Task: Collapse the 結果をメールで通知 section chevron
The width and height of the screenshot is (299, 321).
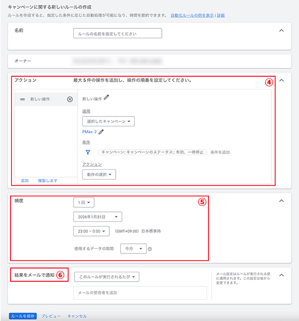Action: [x=281, y=275]
